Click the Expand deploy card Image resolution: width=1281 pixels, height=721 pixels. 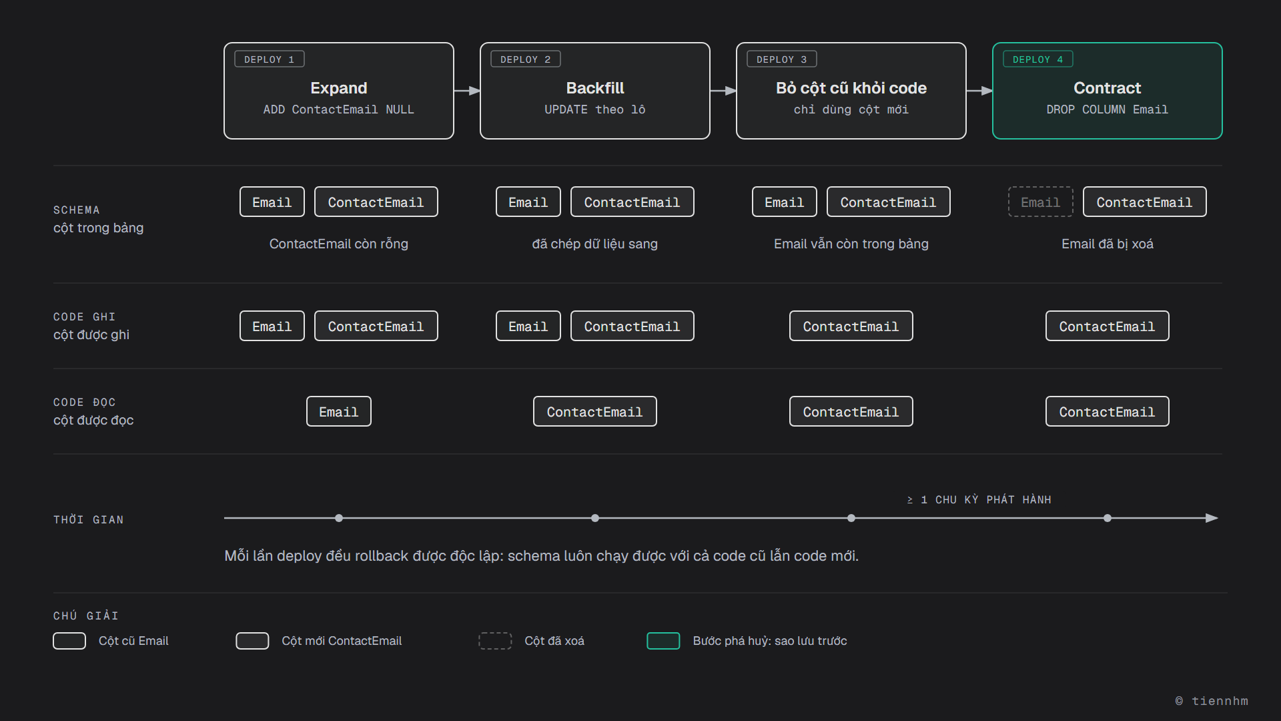(339, 91)
